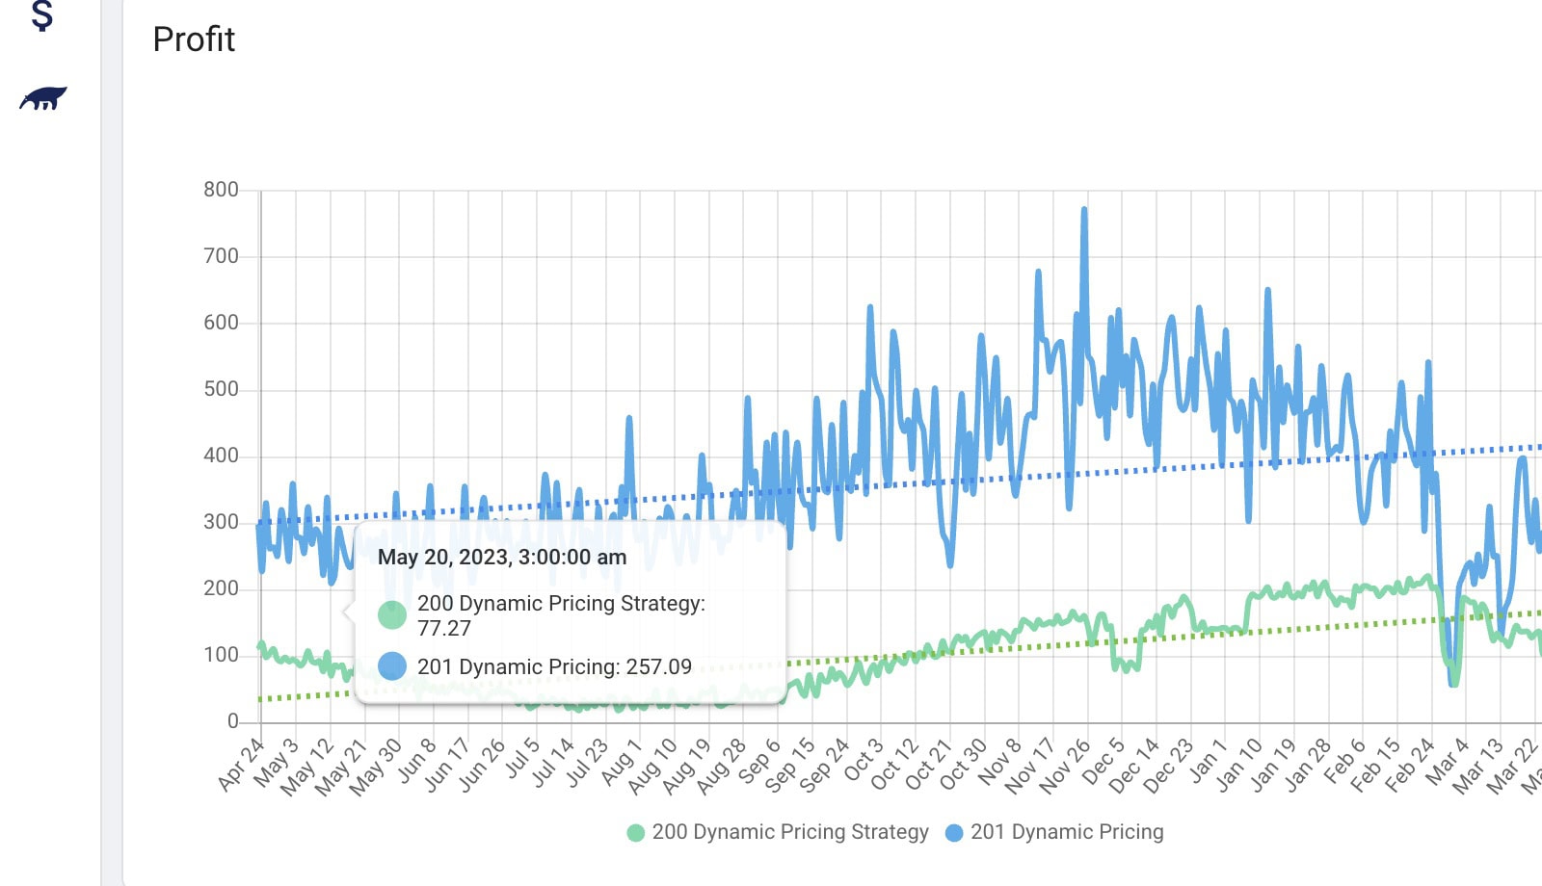Click the Apr 24 x-axis label
Image resolution: width=1542 pixels, height=886 pixels.
pyautogui.click(x=241, y=765)
